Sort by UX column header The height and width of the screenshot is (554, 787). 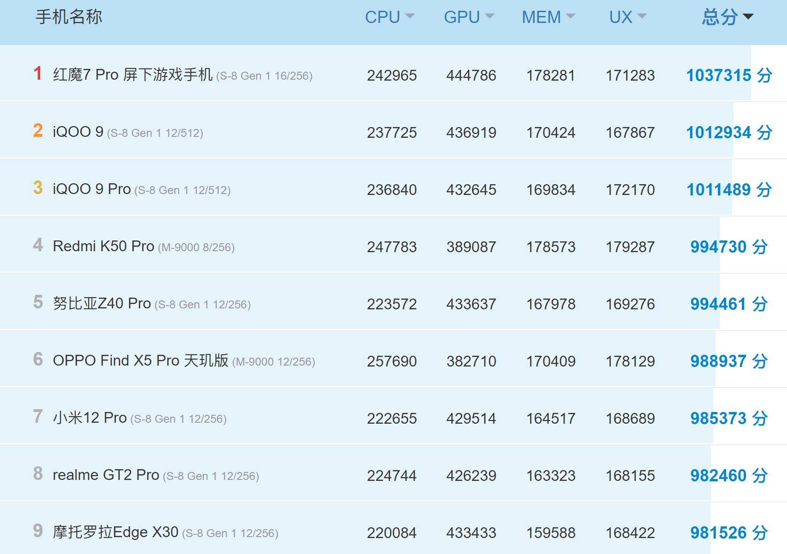tap(627, 17)
